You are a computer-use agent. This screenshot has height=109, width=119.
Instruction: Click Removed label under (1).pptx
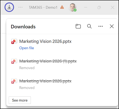tap(27, 68)
